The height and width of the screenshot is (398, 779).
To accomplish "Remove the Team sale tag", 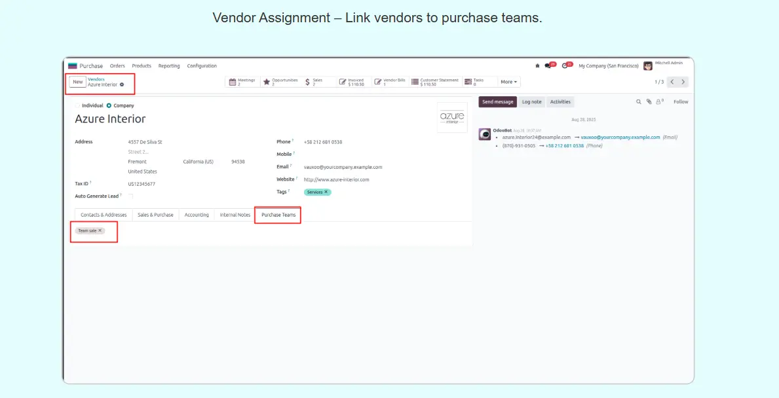I will [100, 230].
